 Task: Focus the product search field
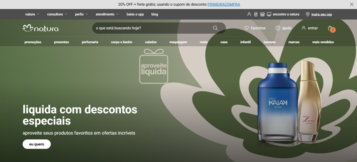click(x=159, y=28)
